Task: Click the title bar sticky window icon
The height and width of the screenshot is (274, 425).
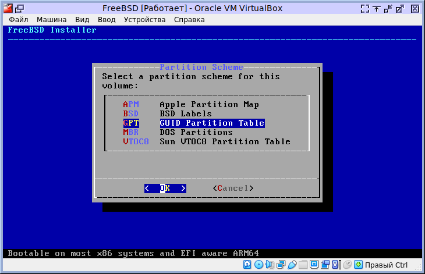Action: (x=20, y=9)
